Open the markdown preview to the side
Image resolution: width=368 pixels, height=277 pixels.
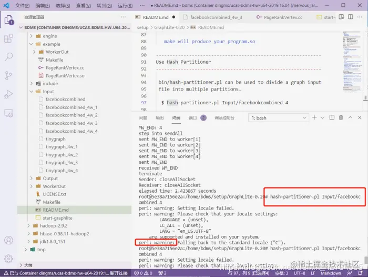(342, 17)
